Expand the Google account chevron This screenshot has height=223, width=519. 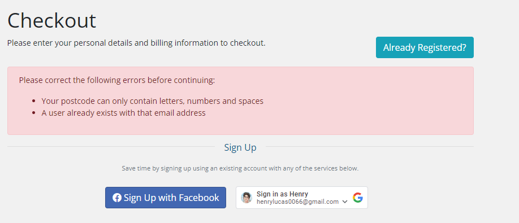(x=344, y=202)
